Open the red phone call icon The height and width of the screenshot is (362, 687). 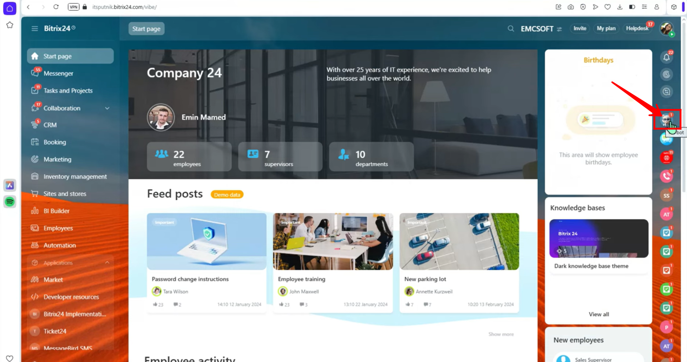point(666,176)
